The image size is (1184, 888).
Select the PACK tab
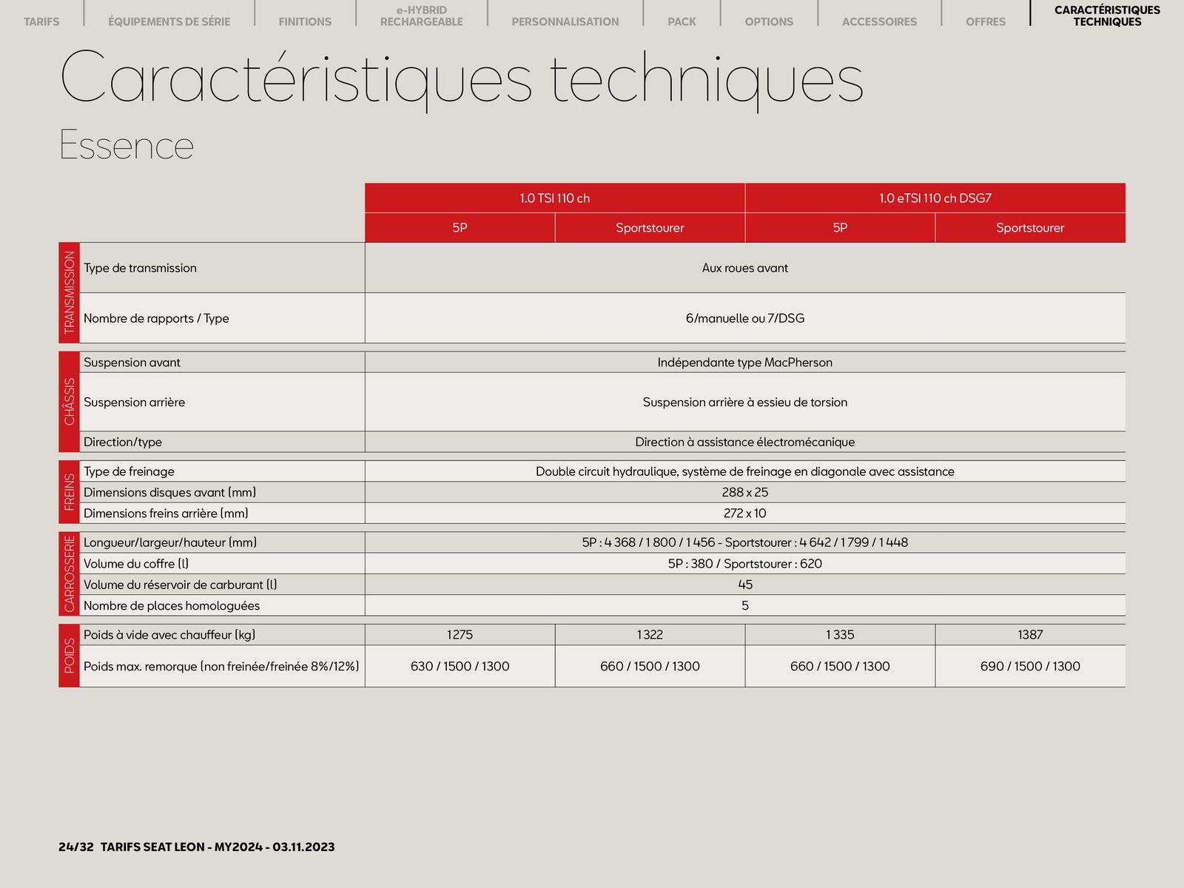pos(682,21)
